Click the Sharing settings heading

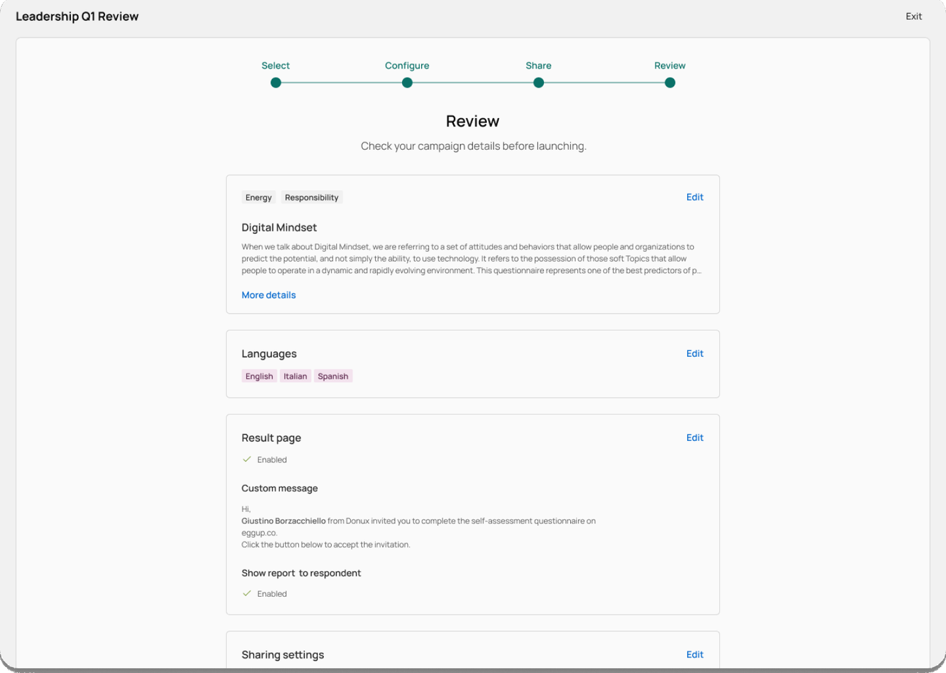[282, 655]
